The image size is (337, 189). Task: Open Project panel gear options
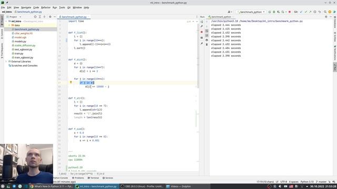[x=50, y=17]
